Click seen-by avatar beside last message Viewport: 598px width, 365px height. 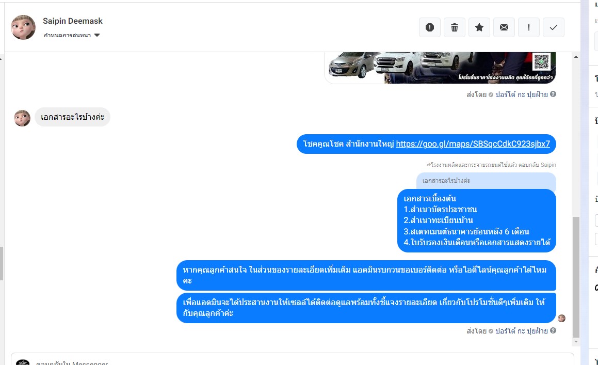point(561,319)
